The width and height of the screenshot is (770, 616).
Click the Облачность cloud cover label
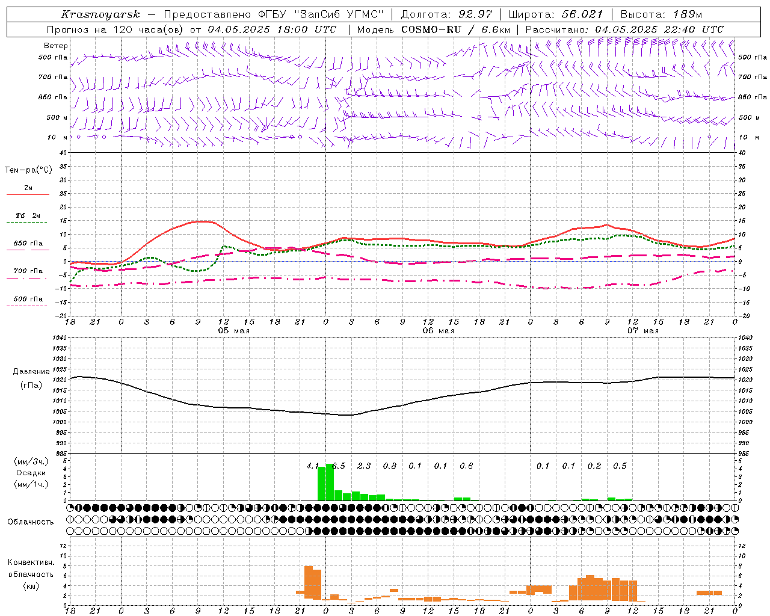(x=31, y=522)
